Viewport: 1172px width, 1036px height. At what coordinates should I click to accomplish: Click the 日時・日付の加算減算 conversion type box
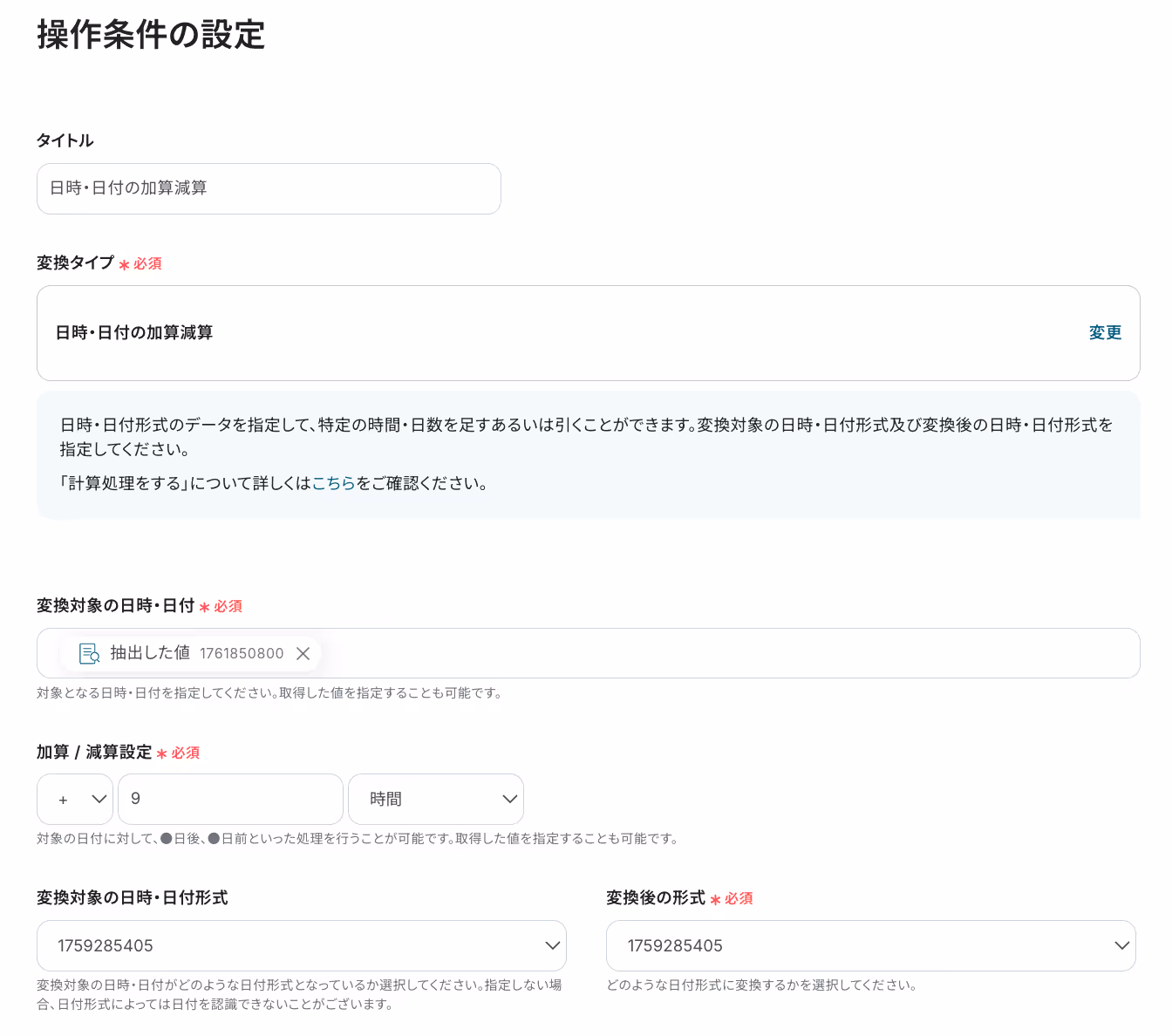589,333
